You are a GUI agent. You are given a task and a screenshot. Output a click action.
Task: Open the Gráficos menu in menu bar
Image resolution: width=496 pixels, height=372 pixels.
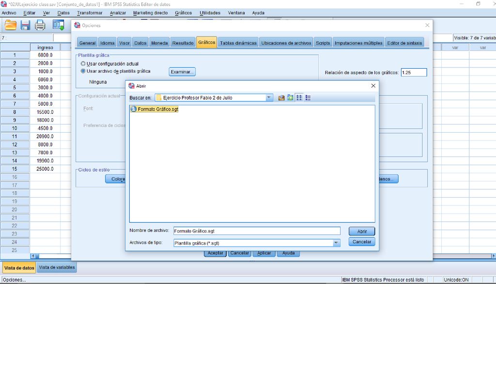pos(184,13)
